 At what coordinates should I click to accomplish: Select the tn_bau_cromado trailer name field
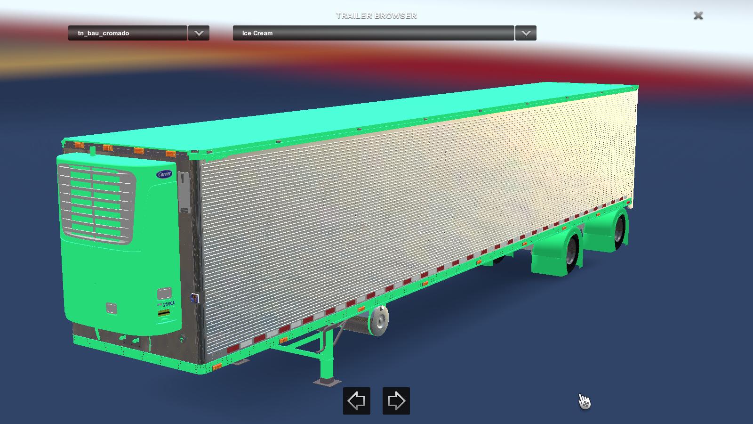(127, 33)
